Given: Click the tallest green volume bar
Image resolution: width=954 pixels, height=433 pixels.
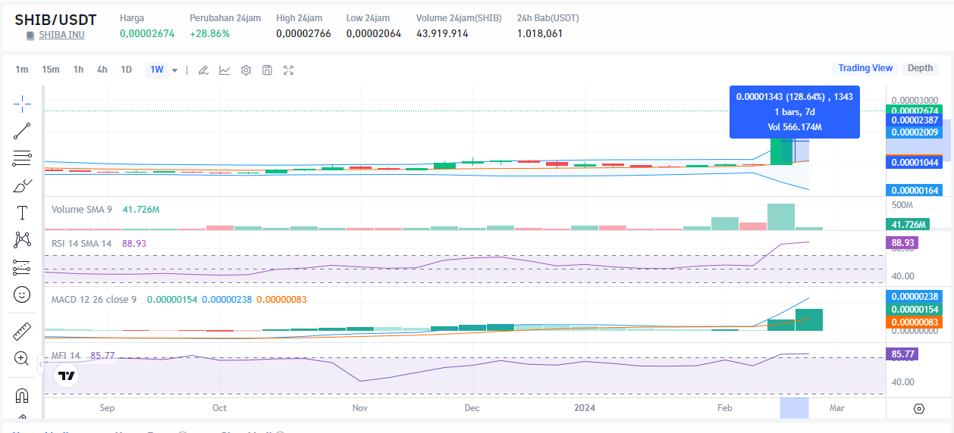Looking at the screenshot, I should click(781, 216).
